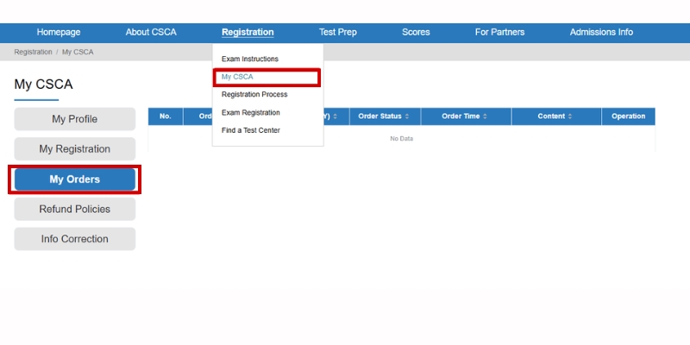Select the My Orders sidebar button
690x345 pixels.
click(x=75, y=179)
